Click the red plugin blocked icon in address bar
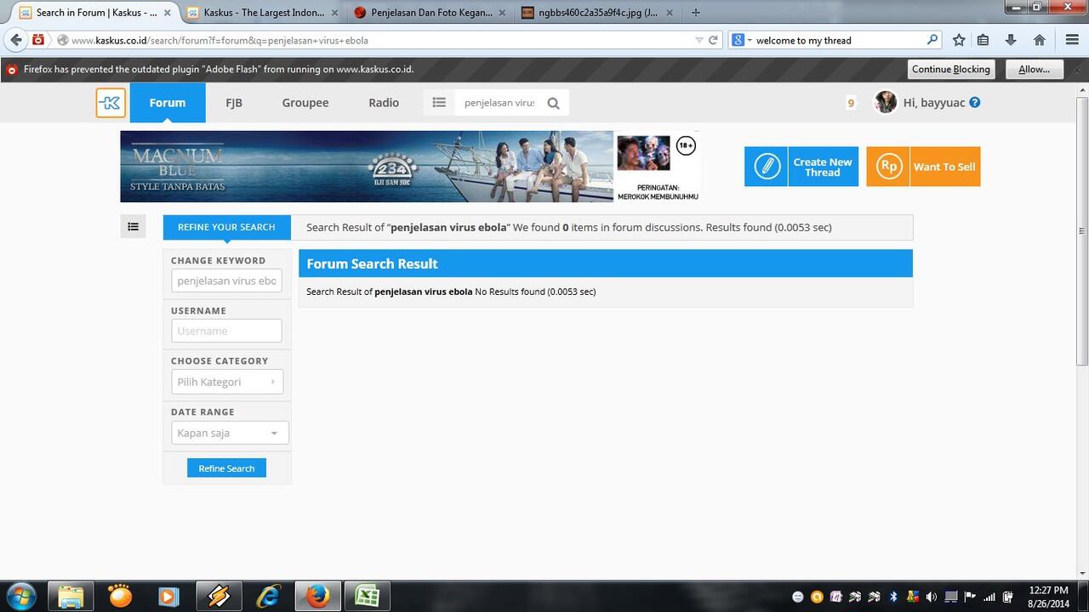The image size is (1089, 612). (x=38, y=40)
